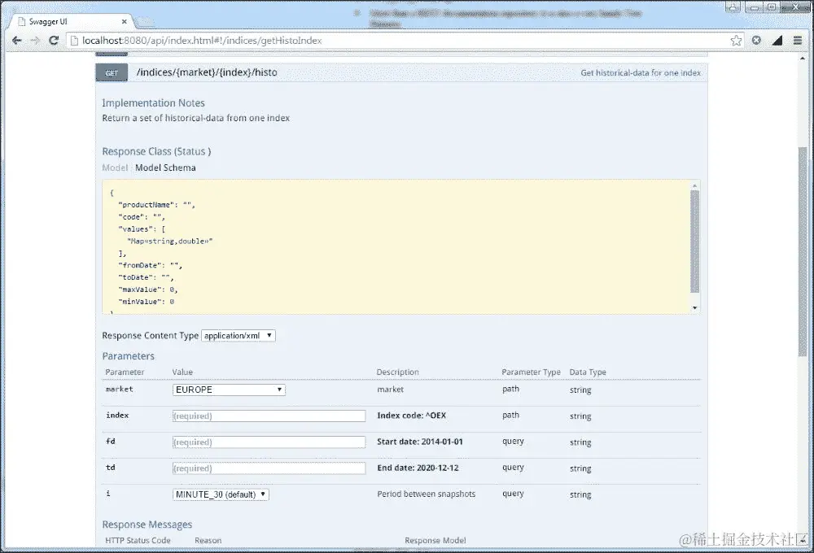Click the model schema scrollbar down arrow
814x553 pixels.
[694, 308]
